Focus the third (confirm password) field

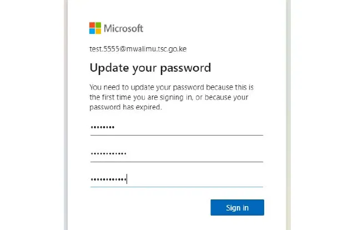point(176,179)
